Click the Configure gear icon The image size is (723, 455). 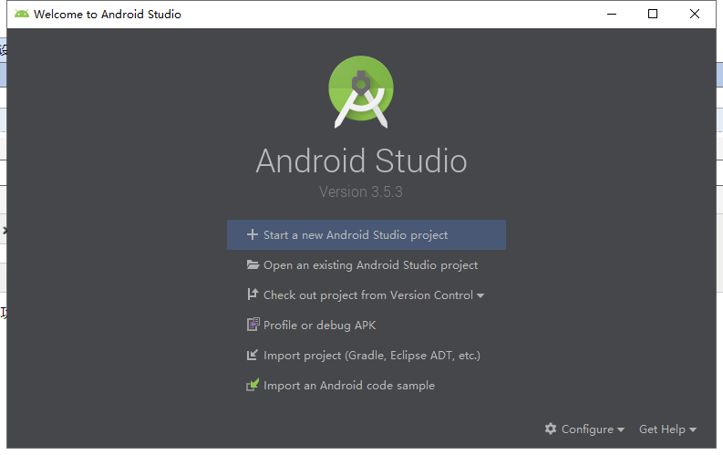[551, 429]
